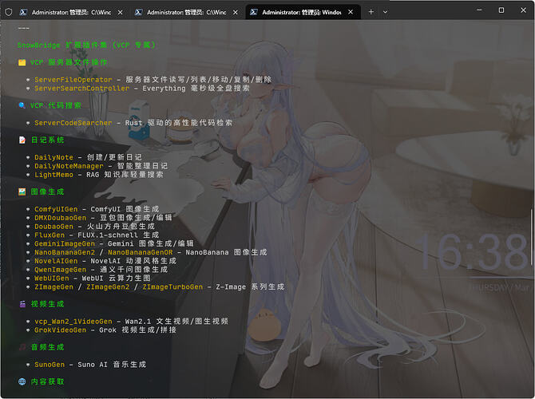This screenshot has height=399, width=535.
Task: Click the NanoBananaGenOR text
Action: tap(141, 252)
